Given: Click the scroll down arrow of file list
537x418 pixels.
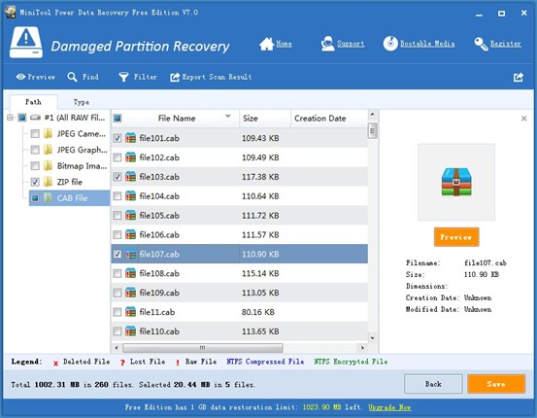Looking at the screenshot, I should pyautogui.click(x=373, y=338).
